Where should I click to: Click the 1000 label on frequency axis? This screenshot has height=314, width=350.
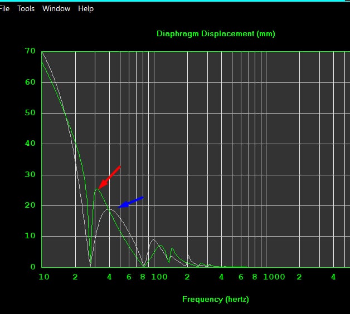[274, 277]
